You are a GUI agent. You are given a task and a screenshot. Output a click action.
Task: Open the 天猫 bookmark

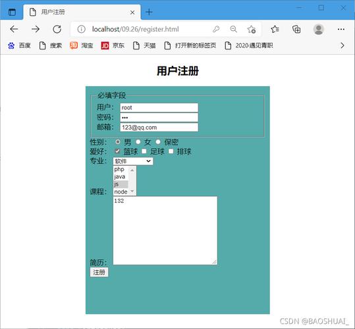(144, 45)
